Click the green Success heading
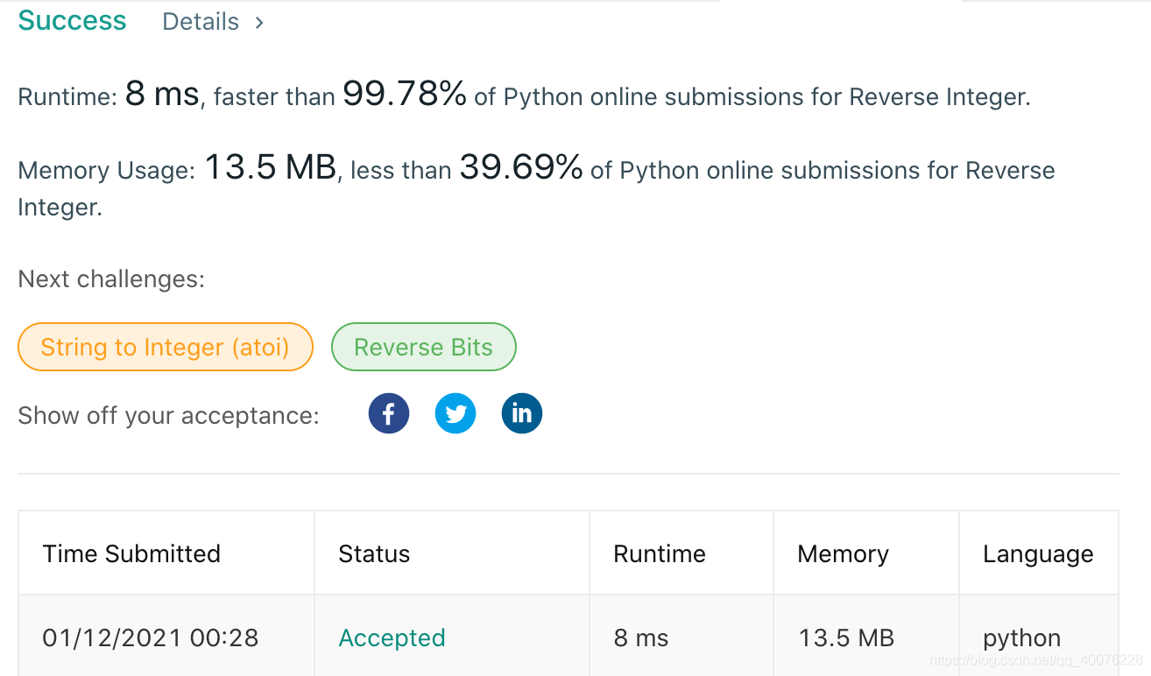 point(72,21)
